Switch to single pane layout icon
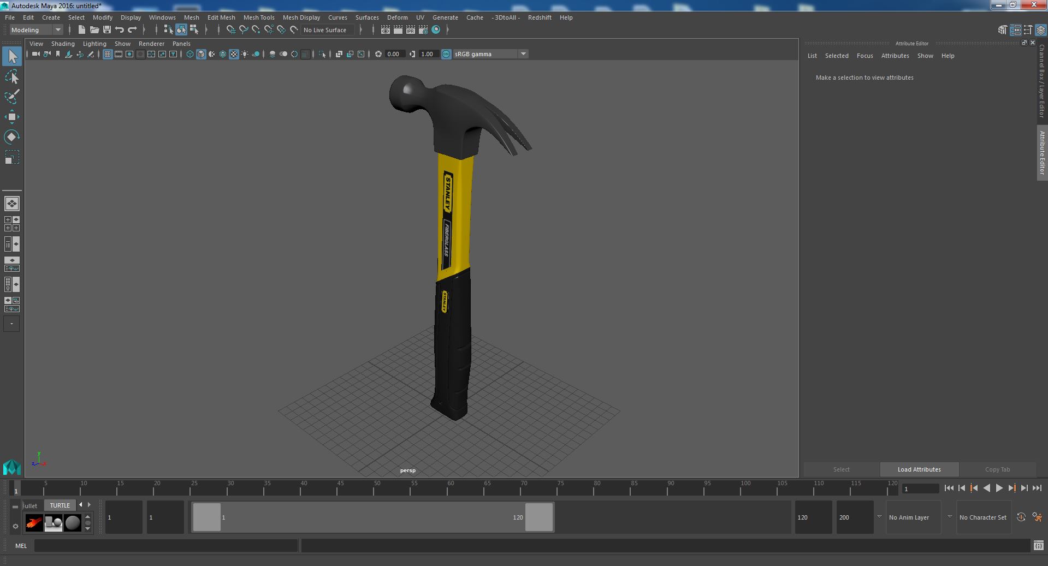The width and height of the screenshot is (1048, 566). click(x=12, y=204)
